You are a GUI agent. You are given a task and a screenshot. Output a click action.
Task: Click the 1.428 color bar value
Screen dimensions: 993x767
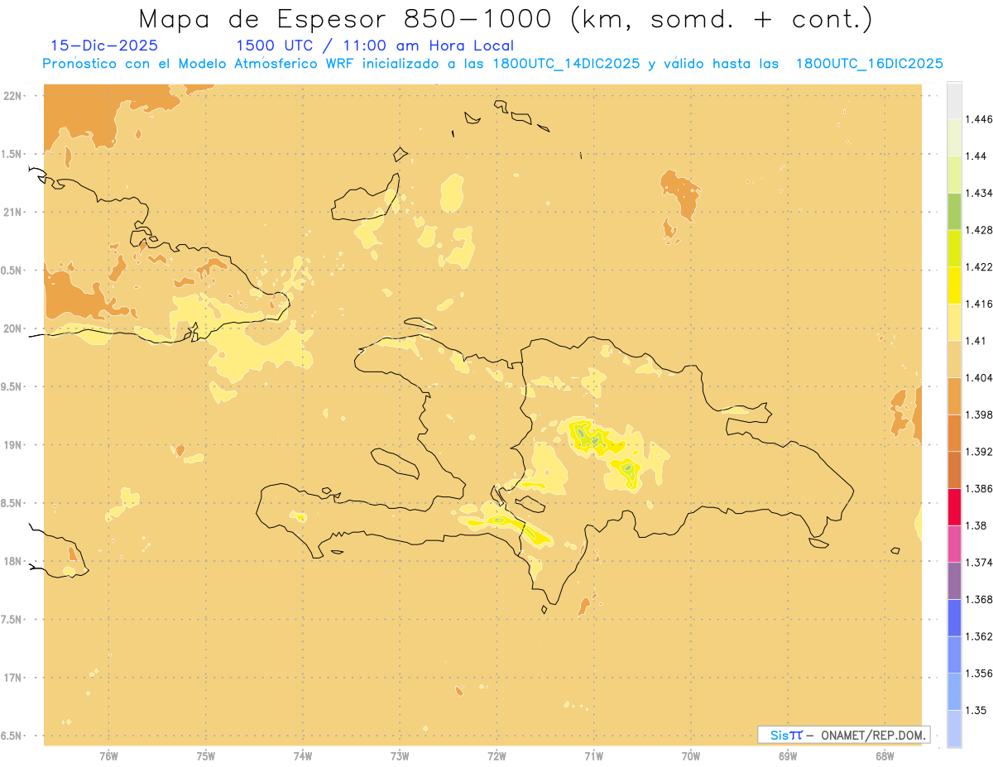pos(980,230)
